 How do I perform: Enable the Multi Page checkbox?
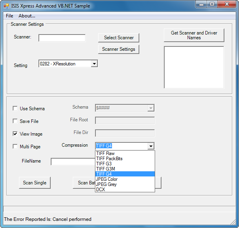pyautogui.click(x=15, y=146)
